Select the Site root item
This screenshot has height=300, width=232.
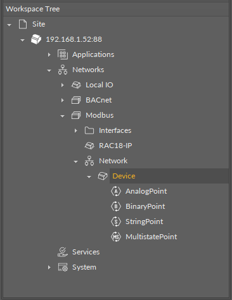tap(39, 24)
